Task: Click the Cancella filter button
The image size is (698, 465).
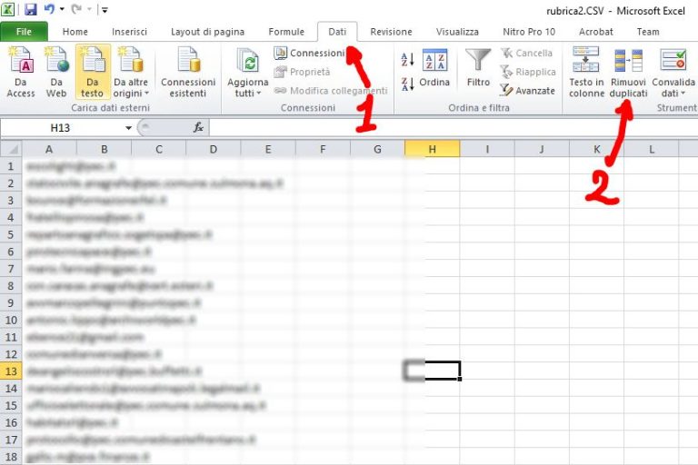Action: [x=526, y=53]
